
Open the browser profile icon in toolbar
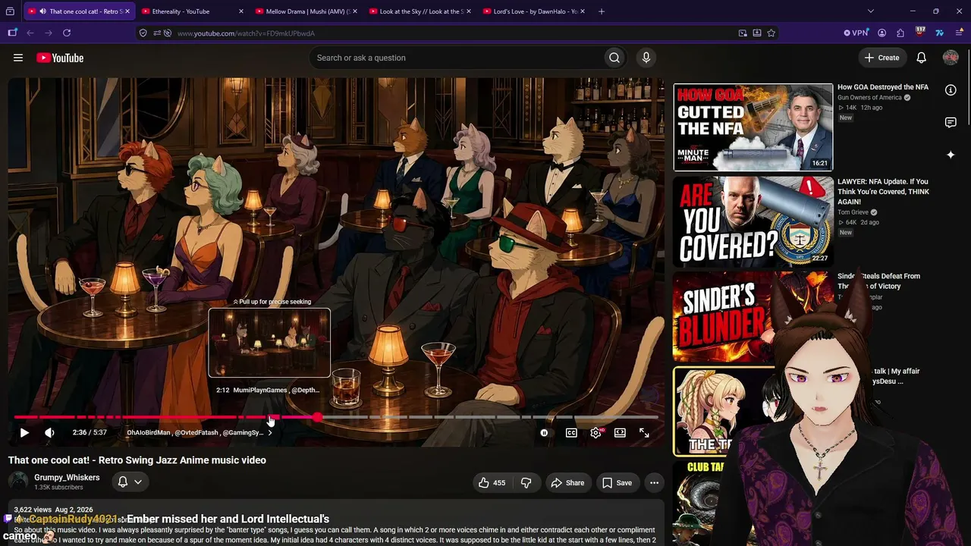881,33
